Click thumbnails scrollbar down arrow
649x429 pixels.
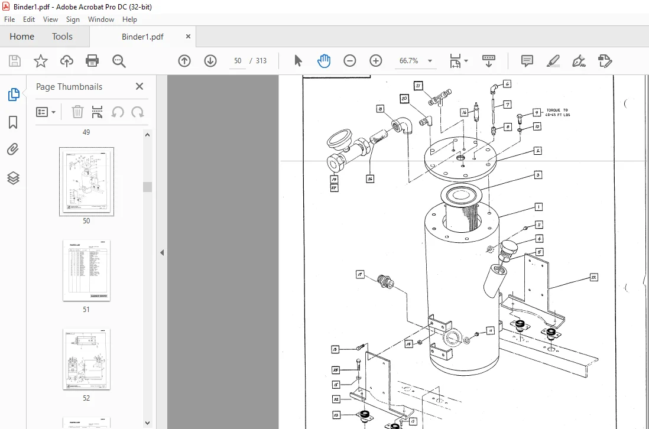147,422
